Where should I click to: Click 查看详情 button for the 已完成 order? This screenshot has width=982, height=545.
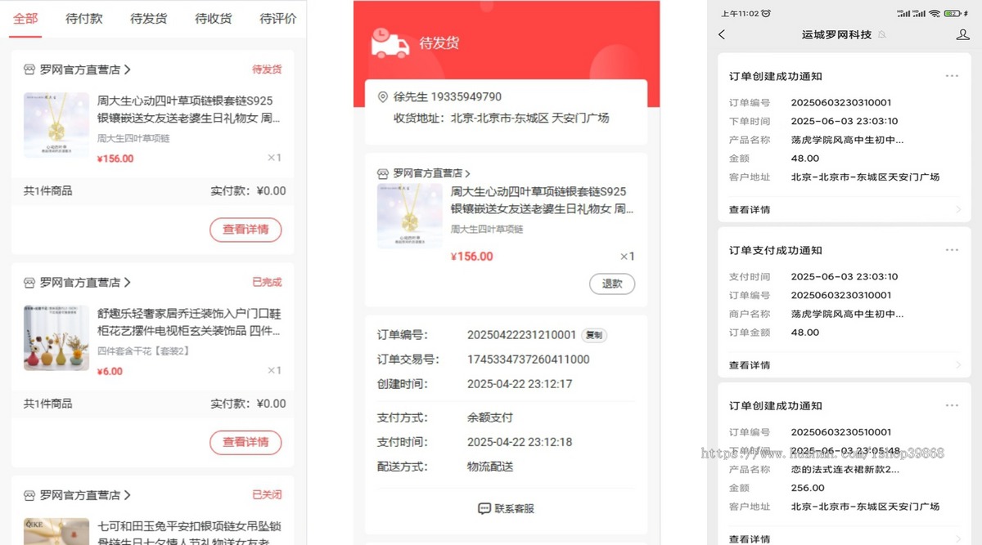[245, 442]
